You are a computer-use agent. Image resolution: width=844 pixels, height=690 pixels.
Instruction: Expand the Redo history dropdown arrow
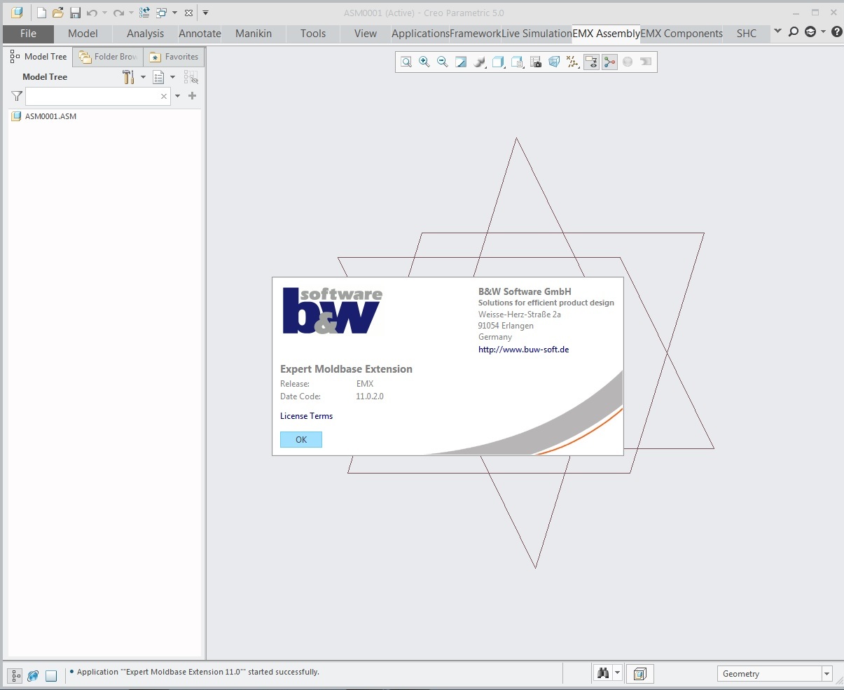click(x=131, y=13)
